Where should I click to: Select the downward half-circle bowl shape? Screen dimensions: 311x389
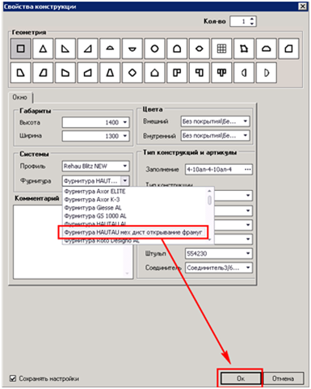pyautogui.click(x=132, y=49)
